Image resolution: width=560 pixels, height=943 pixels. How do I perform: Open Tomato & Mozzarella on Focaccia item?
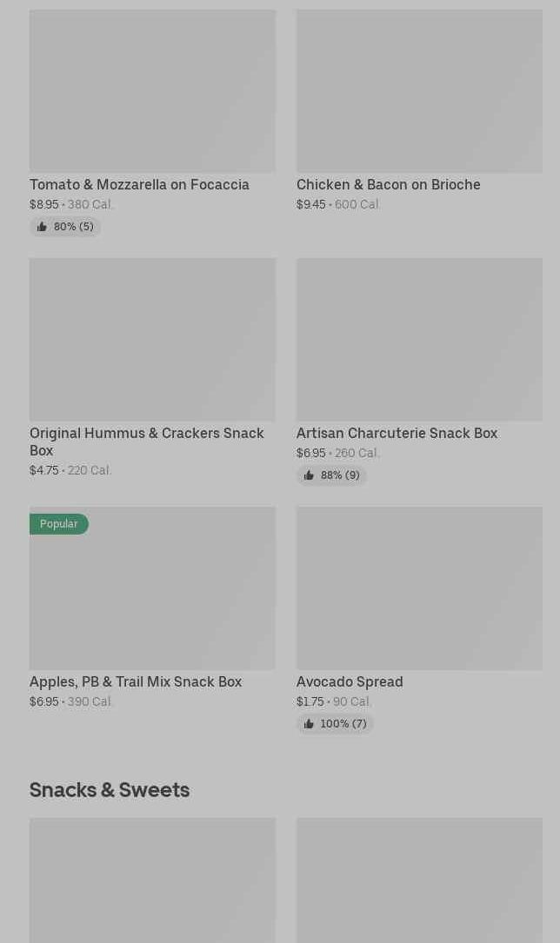139,184
